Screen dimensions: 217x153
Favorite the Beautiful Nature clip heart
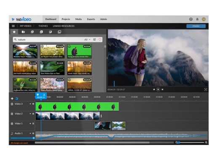15,47
